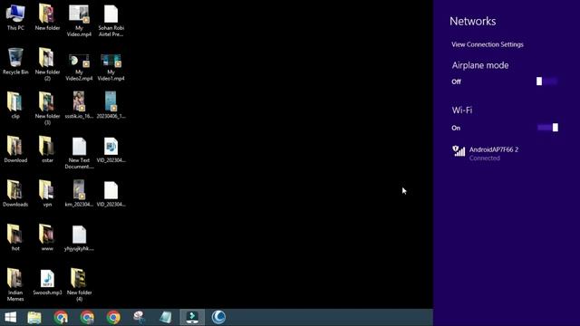Viewport: 580px width, 326px height.
Task: Click the Airplane mode label
Action: (480, 65)
